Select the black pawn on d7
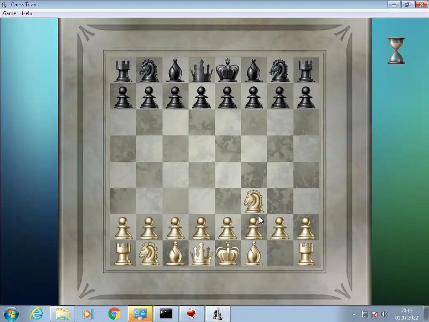Screen dimensions: 429x322 click(202, 97)
